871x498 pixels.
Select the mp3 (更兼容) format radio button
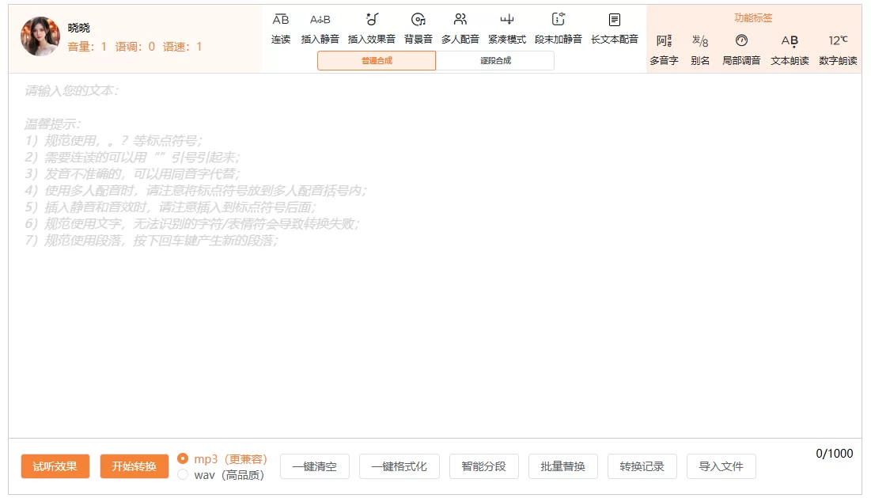click(183, 458)
